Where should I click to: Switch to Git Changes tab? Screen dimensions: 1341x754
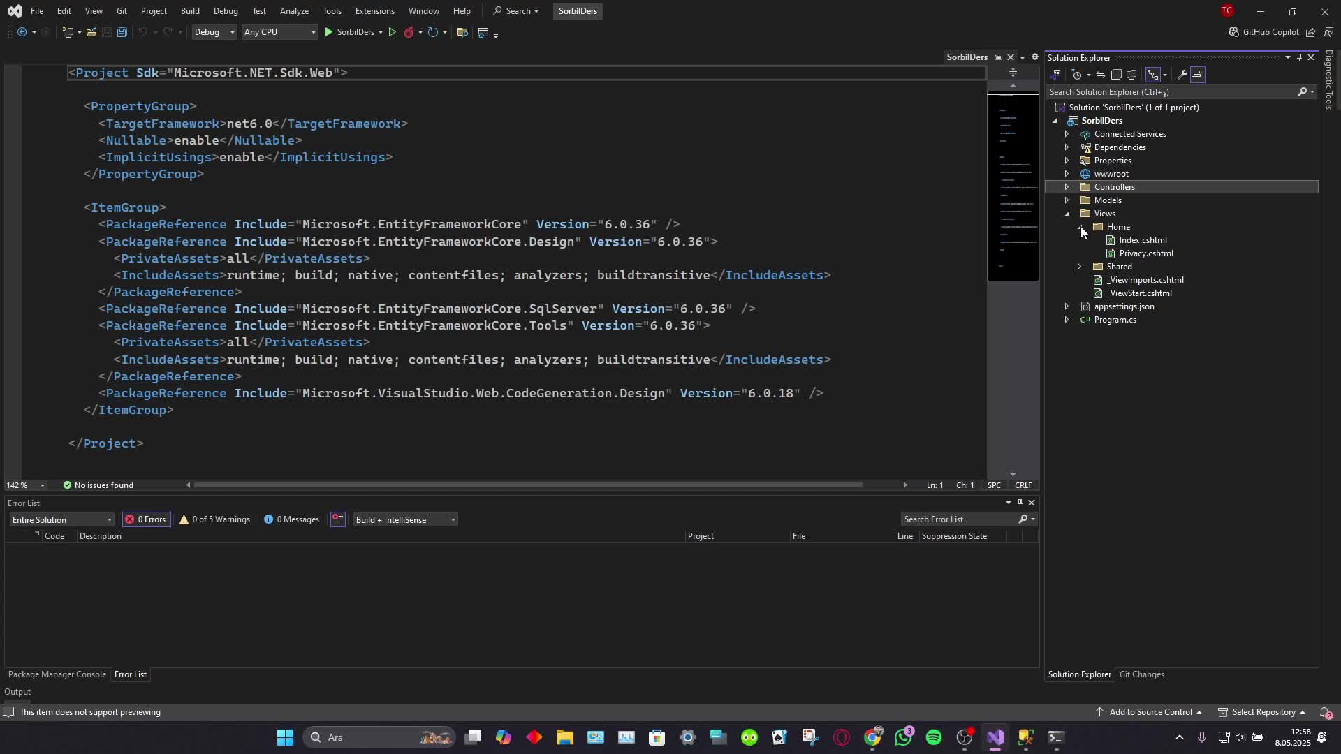coord(1141,674)
